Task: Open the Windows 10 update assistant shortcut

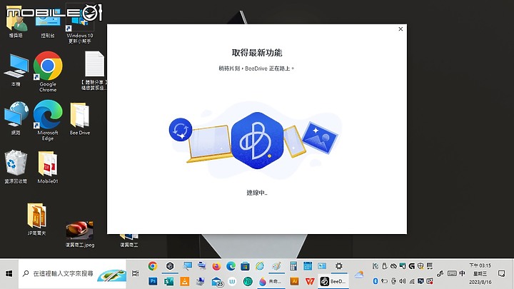Action: [x=80, y=24]
